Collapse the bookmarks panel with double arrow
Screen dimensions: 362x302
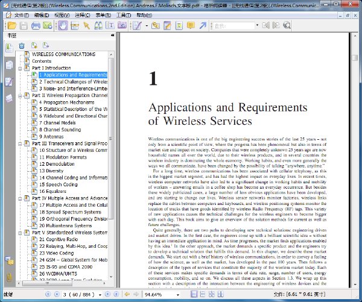click(112, 36)
